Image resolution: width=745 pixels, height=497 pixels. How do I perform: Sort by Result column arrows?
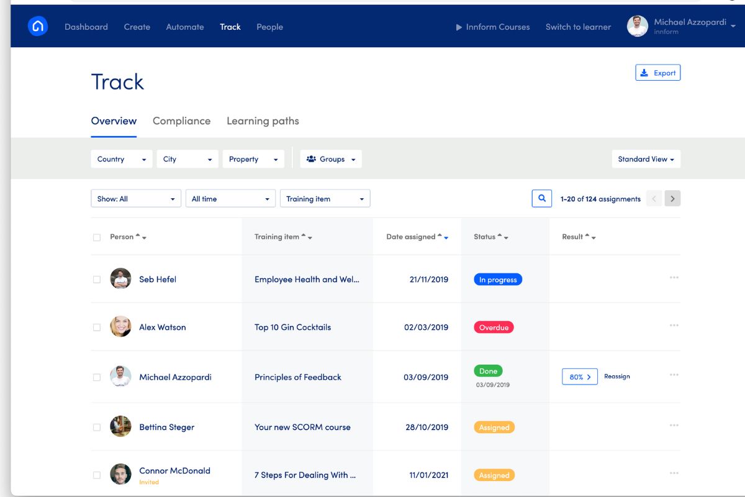click(x=590, y=237)
